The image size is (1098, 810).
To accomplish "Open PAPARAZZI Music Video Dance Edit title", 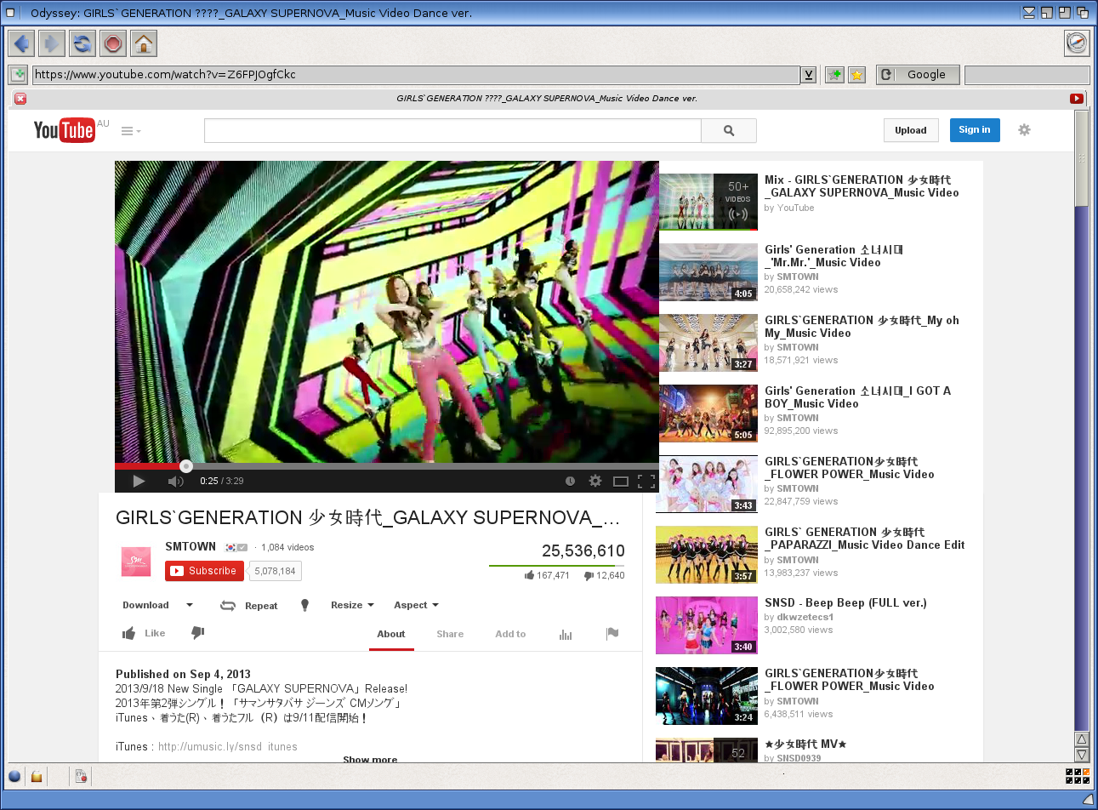I will pos(864,539).
